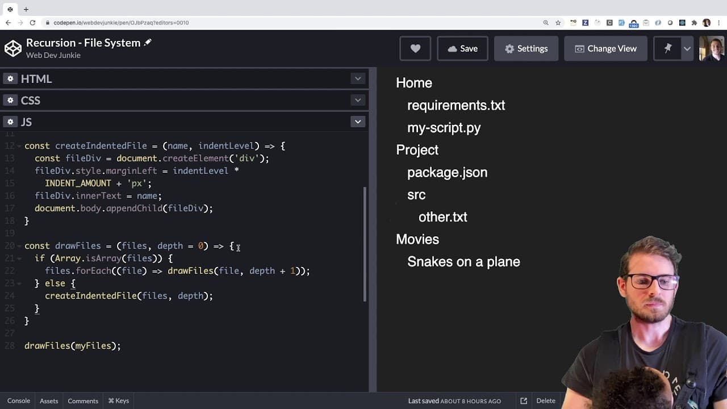The image size is (727, 409).
Task: Open user profile avatar menu
Action: click(x=712, y=48)
